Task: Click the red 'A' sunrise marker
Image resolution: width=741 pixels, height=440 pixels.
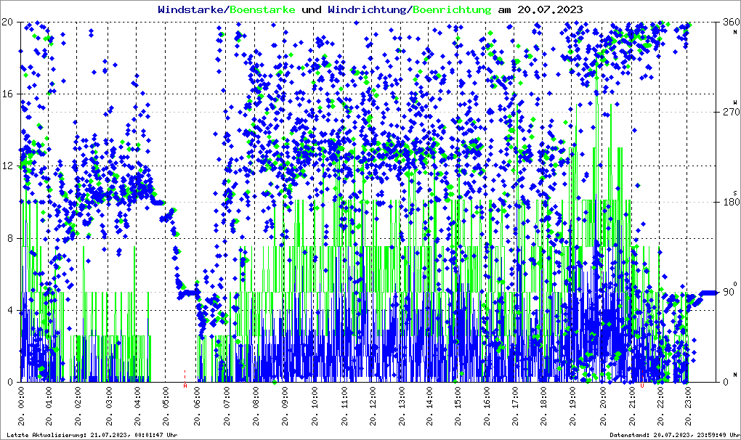Action: (x=185, y=386)
